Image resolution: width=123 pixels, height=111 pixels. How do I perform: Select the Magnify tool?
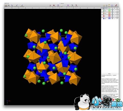tap(12, 6)
